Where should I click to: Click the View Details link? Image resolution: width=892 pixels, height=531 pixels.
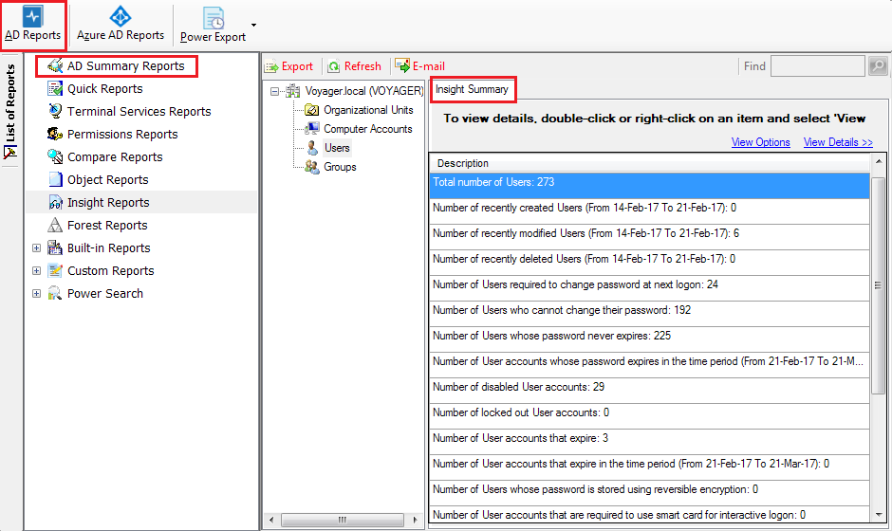838,142
